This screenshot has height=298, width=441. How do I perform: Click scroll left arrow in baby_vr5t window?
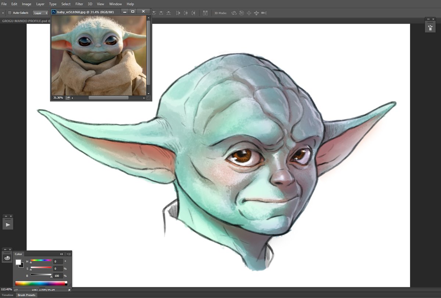(x=72, y=98)
